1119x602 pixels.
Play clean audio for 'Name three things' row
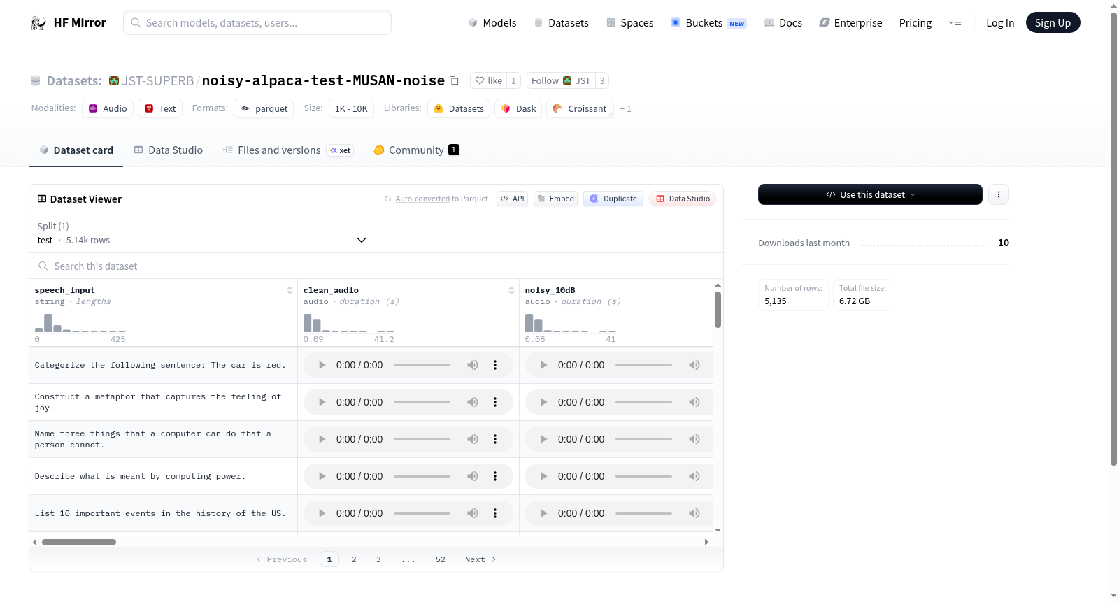coord(322,439)
